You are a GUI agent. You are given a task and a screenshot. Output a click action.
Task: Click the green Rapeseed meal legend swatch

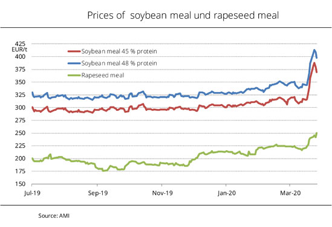click(74, 75)
